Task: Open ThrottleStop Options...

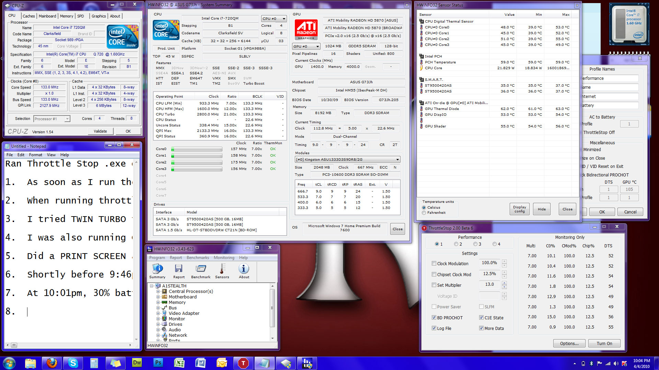Action: click(569, 343)
